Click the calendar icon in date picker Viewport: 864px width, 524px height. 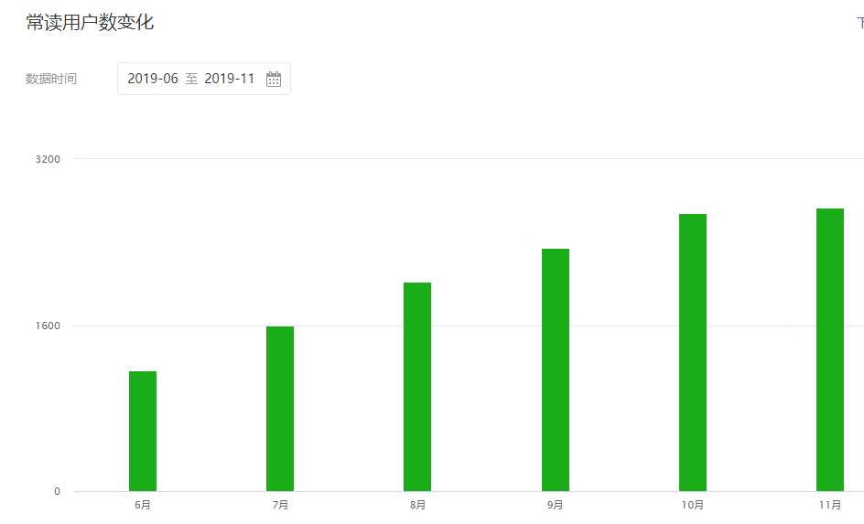click(x=274, y=79)
